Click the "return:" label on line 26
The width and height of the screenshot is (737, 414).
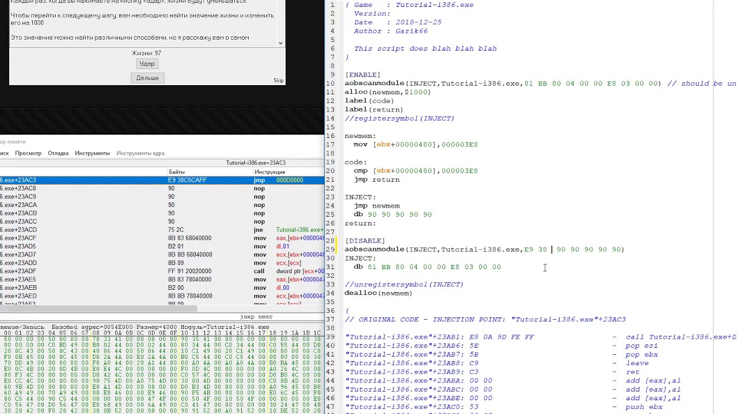pyautogui.click(x=360, y=223)
